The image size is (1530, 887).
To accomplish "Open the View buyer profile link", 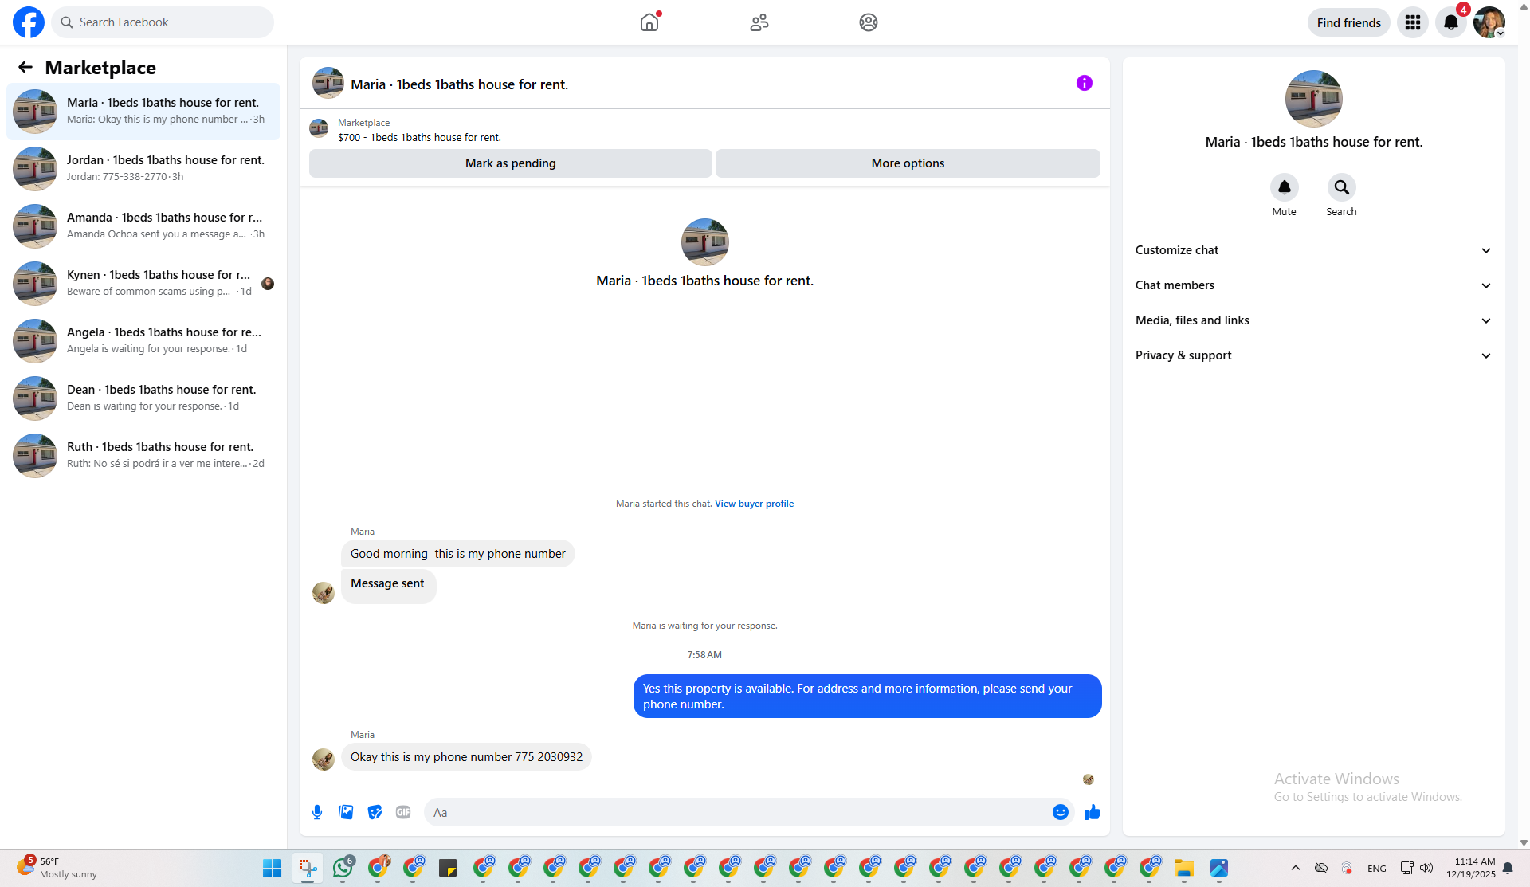I will pos(754,504).
